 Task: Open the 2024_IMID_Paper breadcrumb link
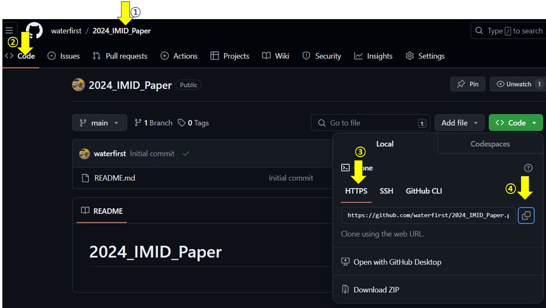click(x=122, y=31)
